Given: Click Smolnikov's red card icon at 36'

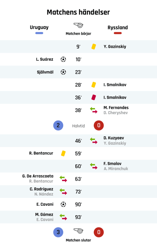Looking at the screenshot, I should [93, 97].
